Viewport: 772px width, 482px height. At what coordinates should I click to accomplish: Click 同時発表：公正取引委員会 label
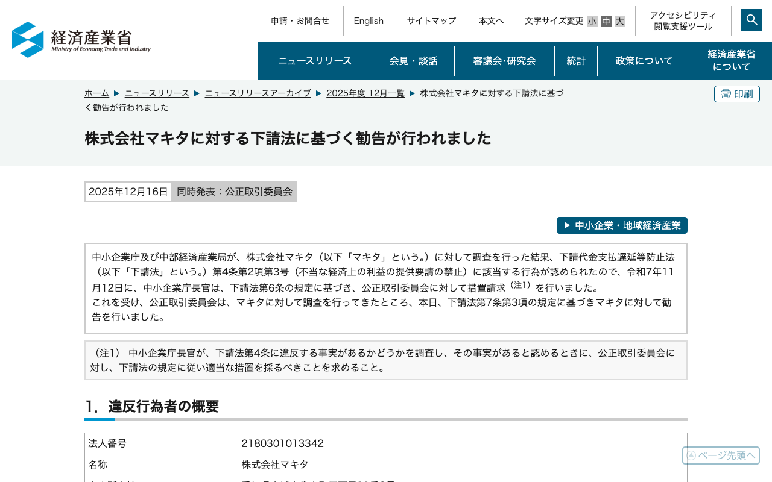pos(235,192)
